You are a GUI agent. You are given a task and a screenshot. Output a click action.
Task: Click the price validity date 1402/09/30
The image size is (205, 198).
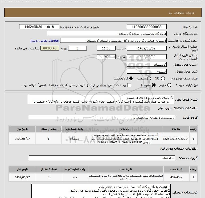146,57
